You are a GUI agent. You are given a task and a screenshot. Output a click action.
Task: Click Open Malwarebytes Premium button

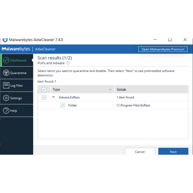tap(163, 49)
